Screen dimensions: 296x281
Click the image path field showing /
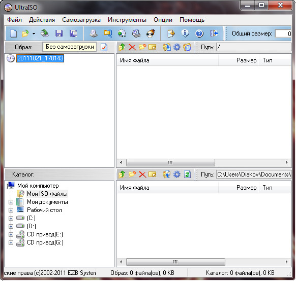click(x=254, y=47)
